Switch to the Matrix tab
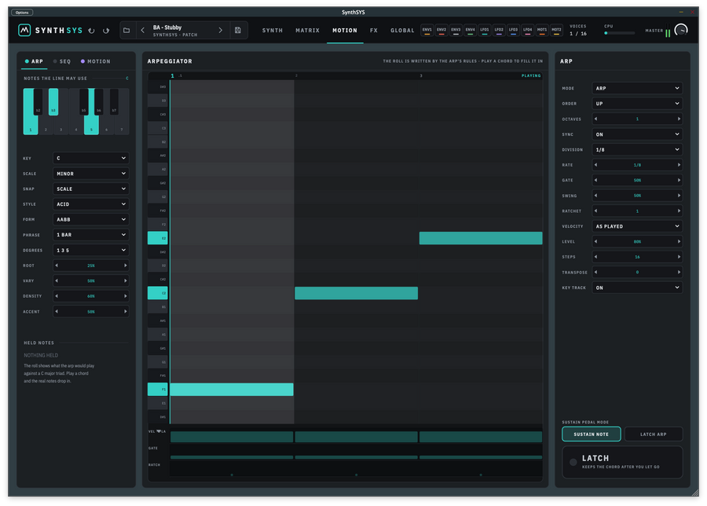Image resolution: width=707 pixels, height=506 pixels. tap(307, 31)
